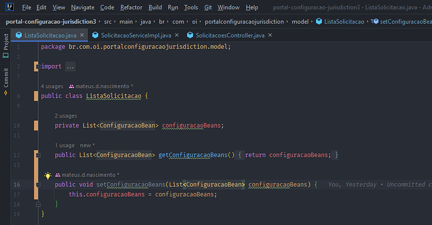Click class icon in ListaSolicitacao breadcrumb
This screenshot has width=432, height=225.
click(x=319, y=21)
